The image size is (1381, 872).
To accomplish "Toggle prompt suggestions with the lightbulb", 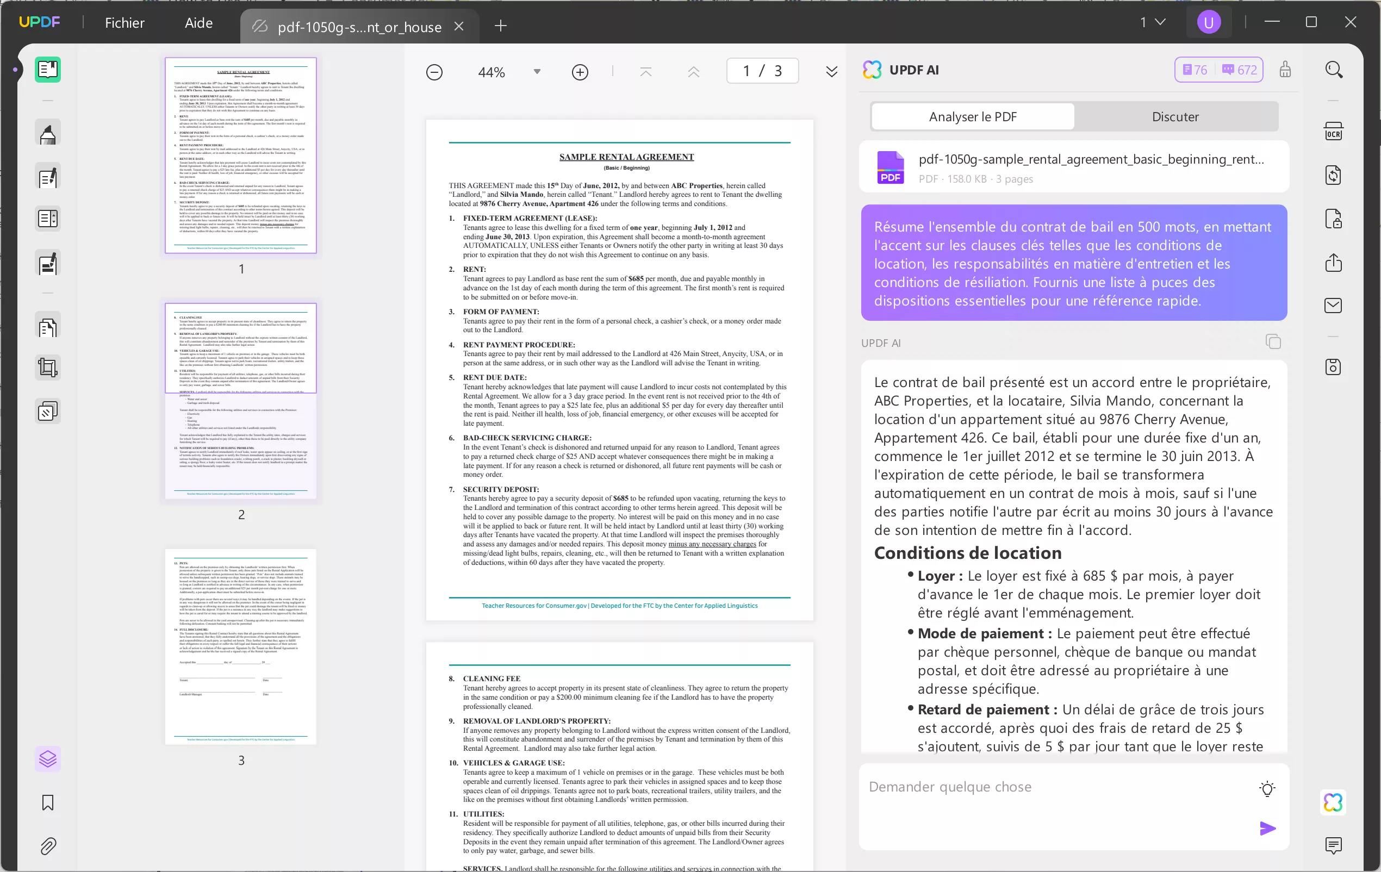I will click(x=1267, y=788).
